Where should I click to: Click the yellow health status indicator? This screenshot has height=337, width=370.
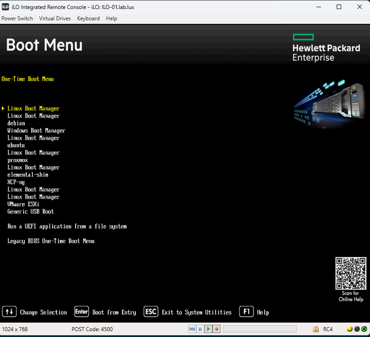(350, 329)
